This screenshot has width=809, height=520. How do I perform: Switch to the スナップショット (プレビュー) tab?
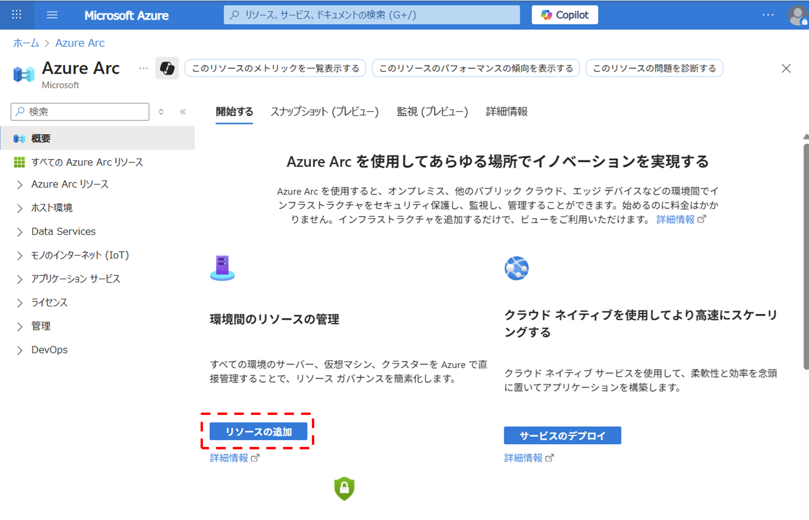point(324,112)
